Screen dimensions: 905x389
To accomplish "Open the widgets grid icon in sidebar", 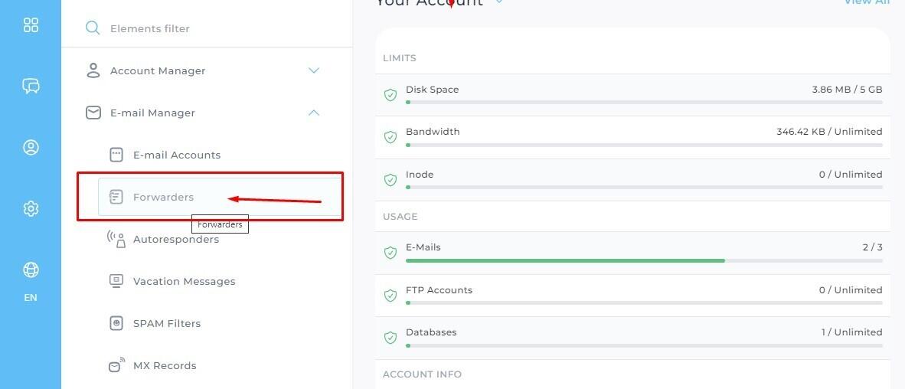I will point(31,25).
